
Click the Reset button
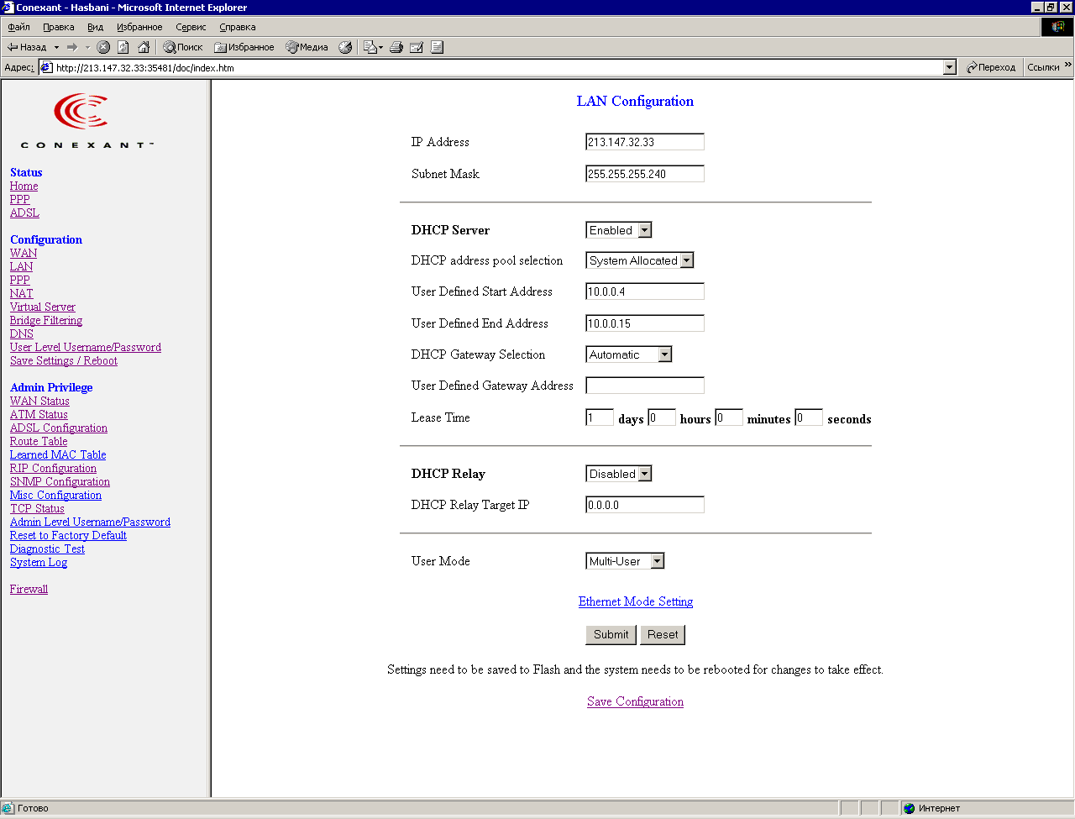[x=663, y=635]
